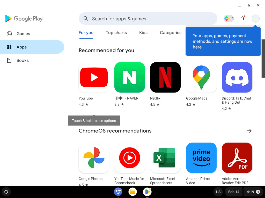
Task: Switch to the Top charts tab
Action: pyautogui.click(x=116, y=33)
